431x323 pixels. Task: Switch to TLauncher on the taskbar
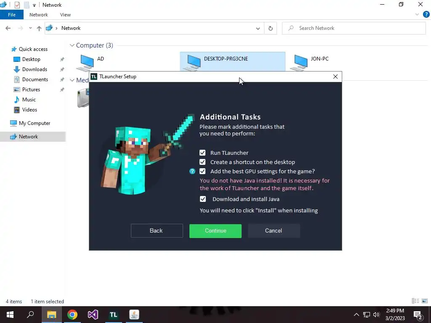pos(114,315)
